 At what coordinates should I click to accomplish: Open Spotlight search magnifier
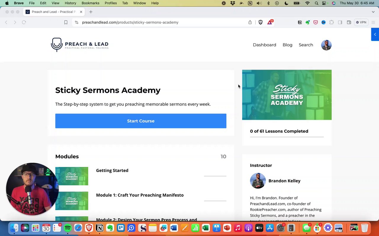[x=317, y=3]
